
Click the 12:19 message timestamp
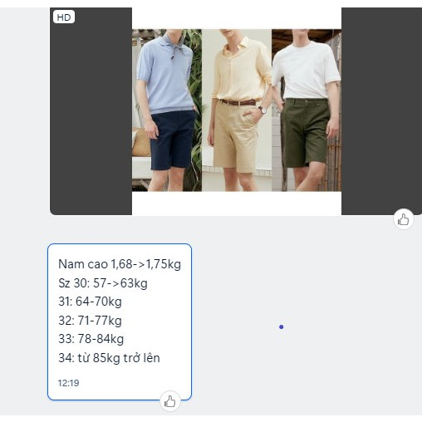68,383
